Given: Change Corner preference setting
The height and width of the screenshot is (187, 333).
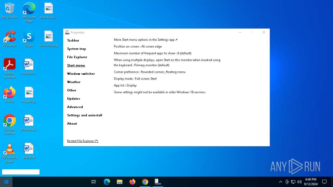Looking at the screenshot, I should tap(150, 72).
